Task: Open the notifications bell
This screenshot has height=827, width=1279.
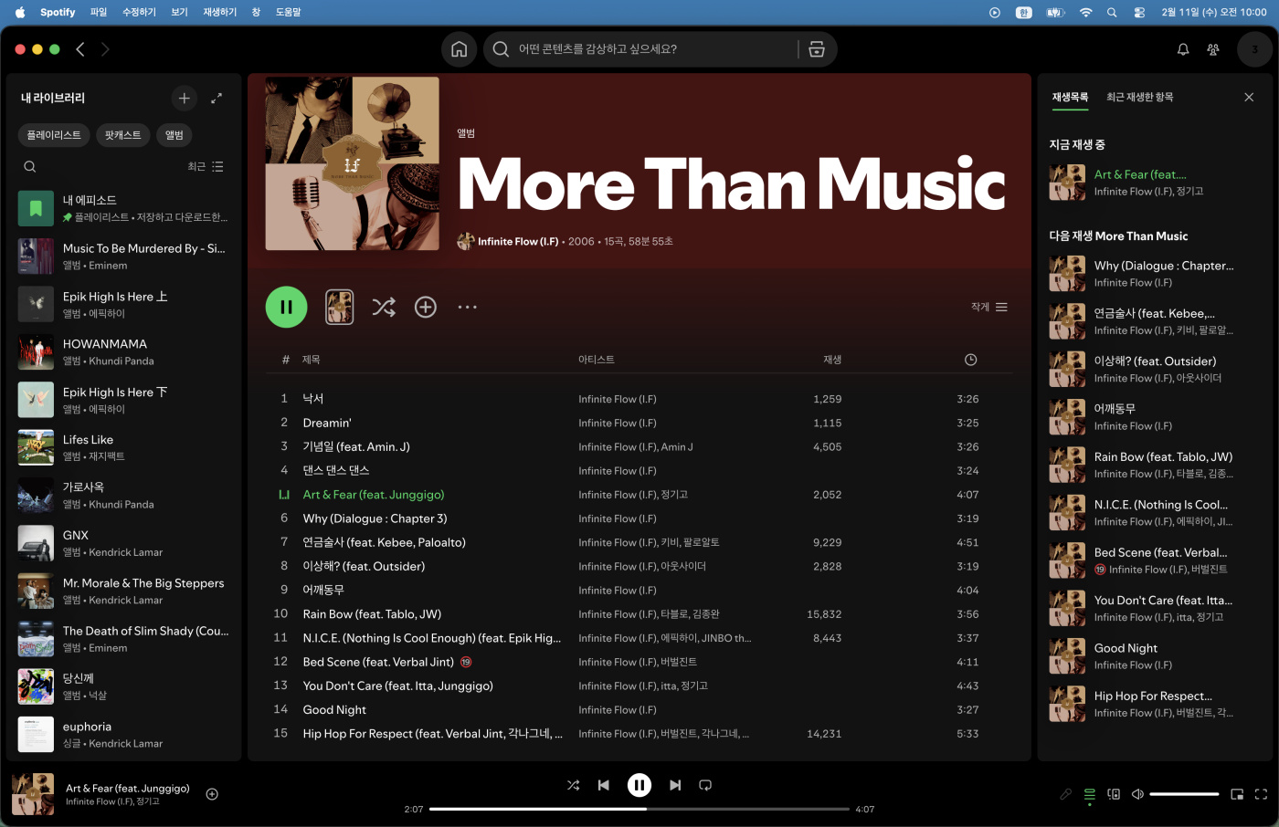Action: click(1183, 49)
